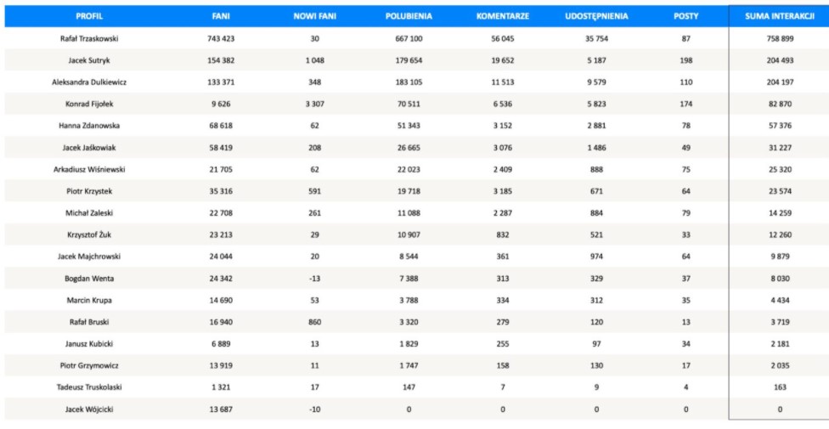The height and width of the screenshot is (429, 829).
Task: Click the PROFIL column header
Action: click(x=89, y=16)
